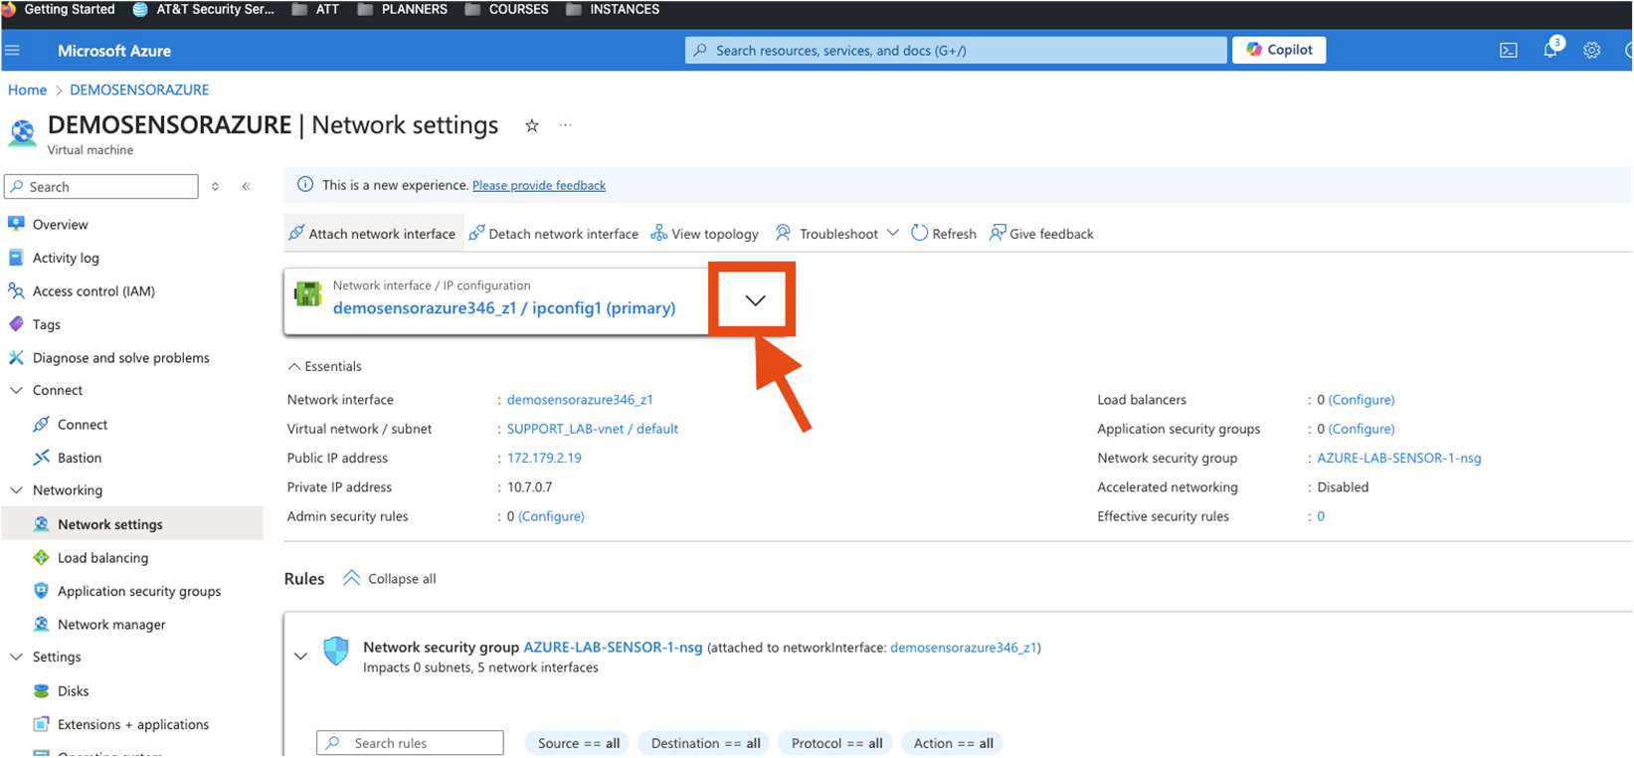Open the INSTANCES bookmark folder
The image size is (1634, 758).
(x=613, y=10)
